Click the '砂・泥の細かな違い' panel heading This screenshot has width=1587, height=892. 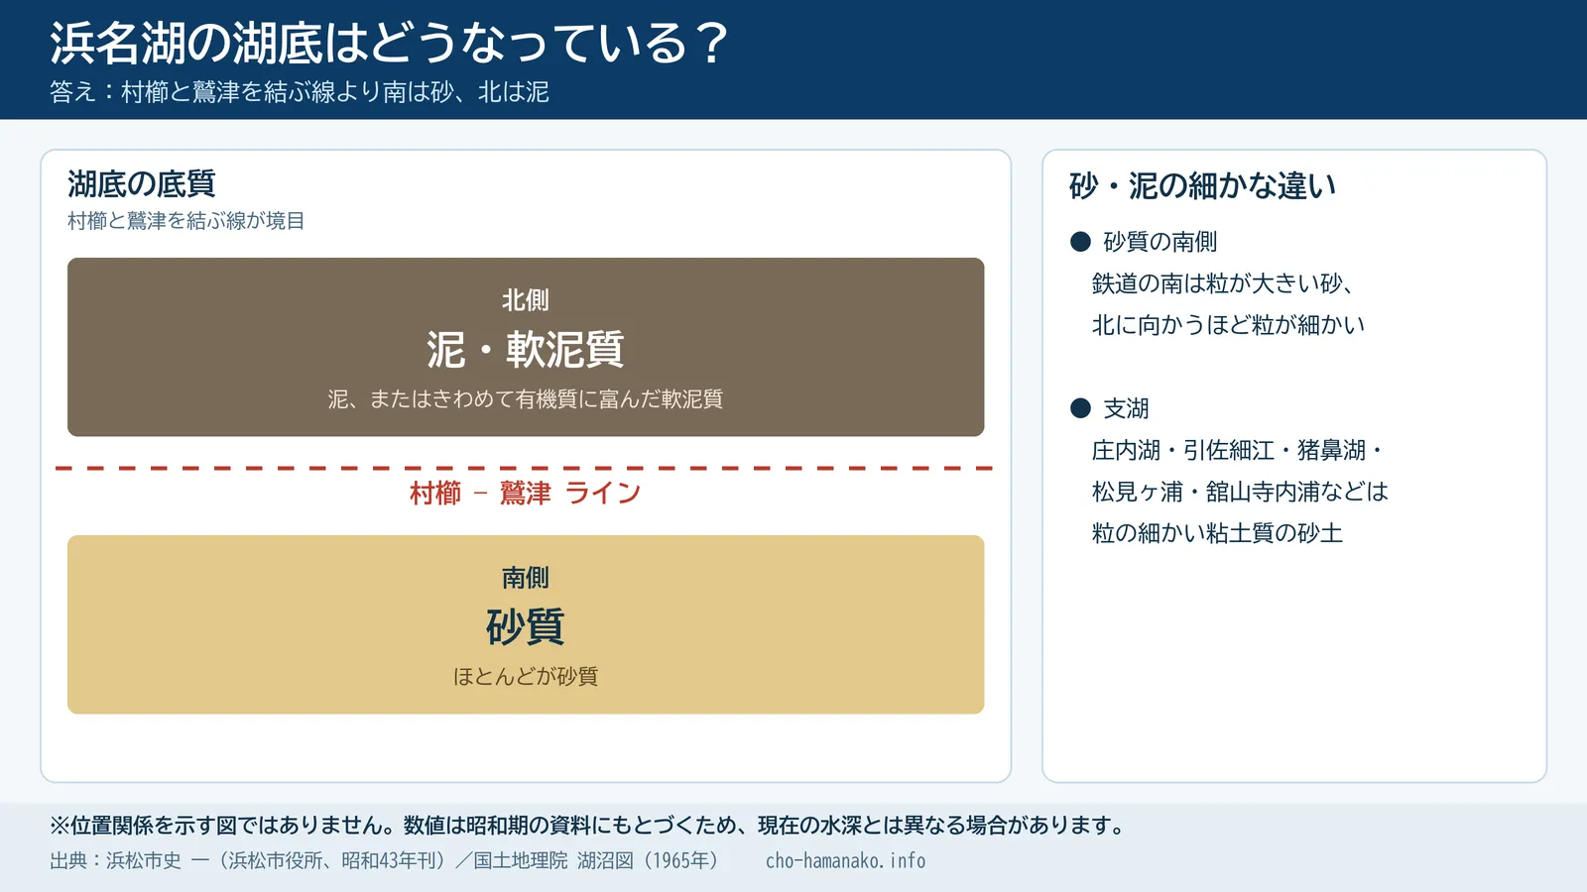pyautogui.click(x=1203, y=185)
